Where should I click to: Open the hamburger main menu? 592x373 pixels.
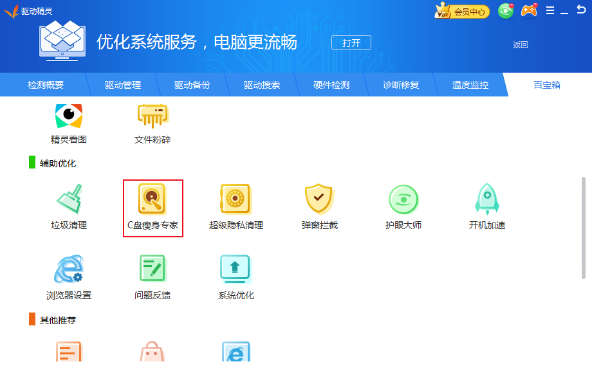coord(550,11)
